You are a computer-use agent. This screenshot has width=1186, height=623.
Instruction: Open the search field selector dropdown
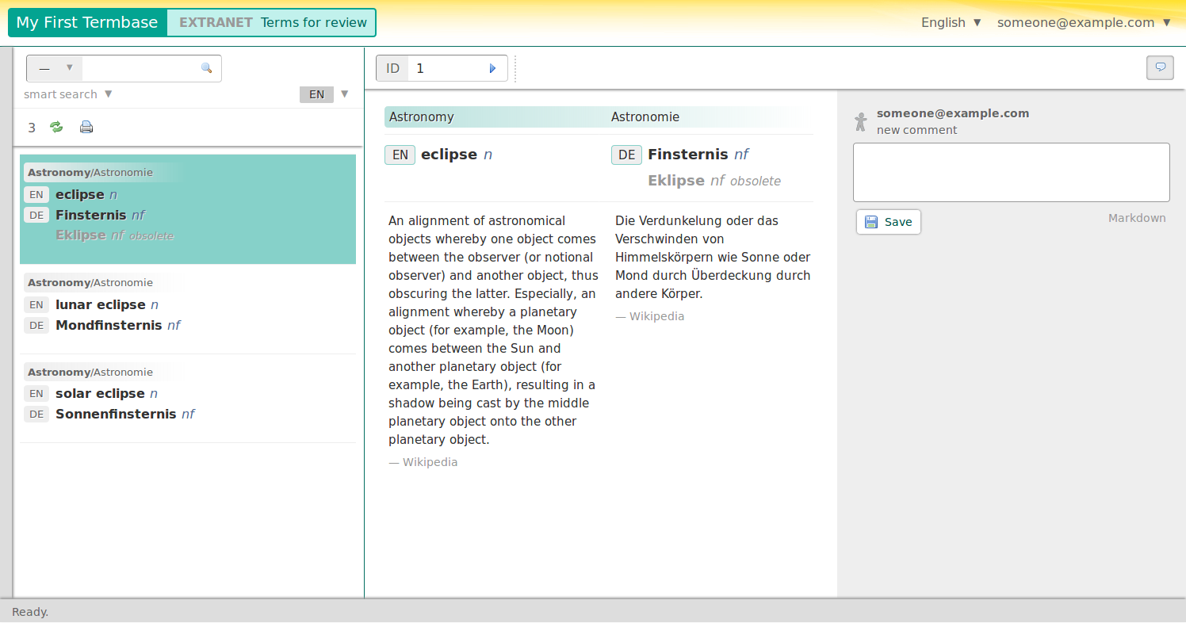pos(53,68)
